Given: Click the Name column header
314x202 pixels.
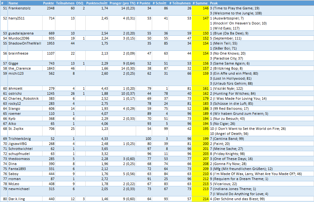Looking at the screenshot, I should 13,3.
